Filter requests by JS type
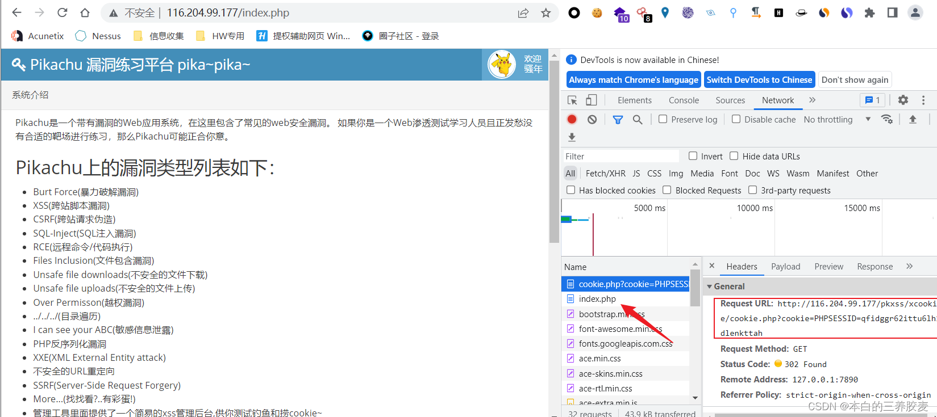The height and width of the screenshot is (417, 937). pos(636,174)
